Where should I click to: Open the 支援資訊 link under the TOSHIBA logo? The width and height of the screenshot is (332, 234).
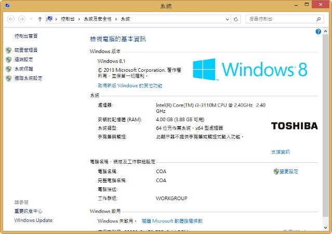pos(281,152)
